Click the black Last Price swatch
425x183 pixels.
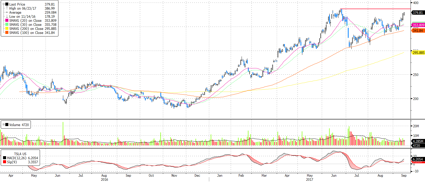tap(7, 4)
